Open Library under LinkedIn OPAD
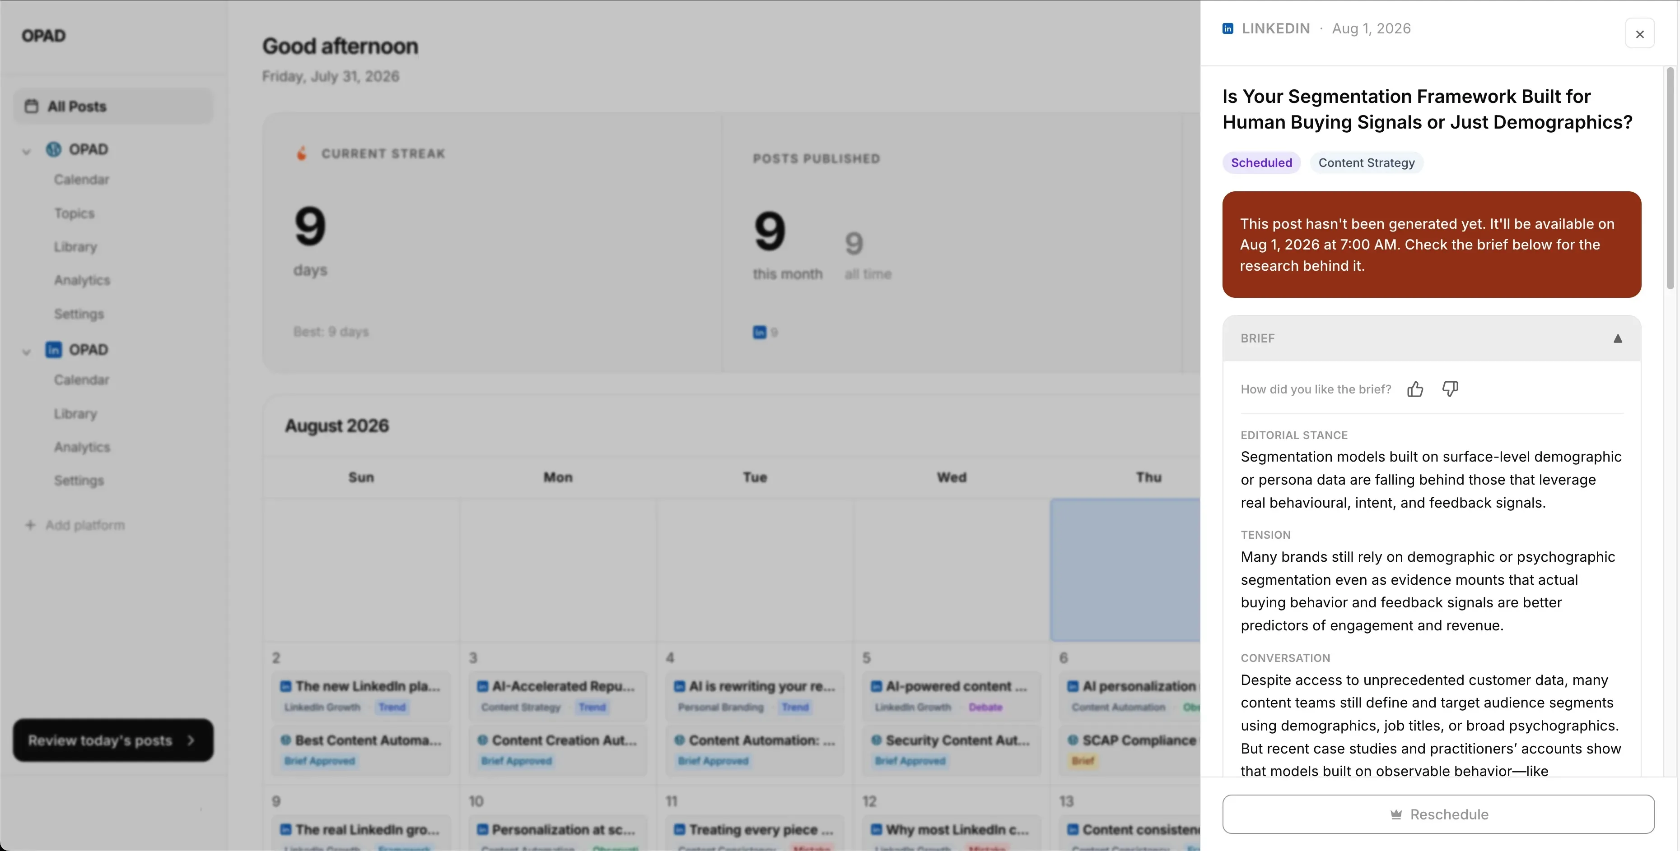Screen dimensions: 1680x851 point(76,413)
